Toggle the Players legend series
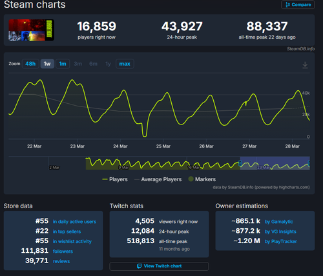This screenshot has width=323, height=276. point(115,179)
